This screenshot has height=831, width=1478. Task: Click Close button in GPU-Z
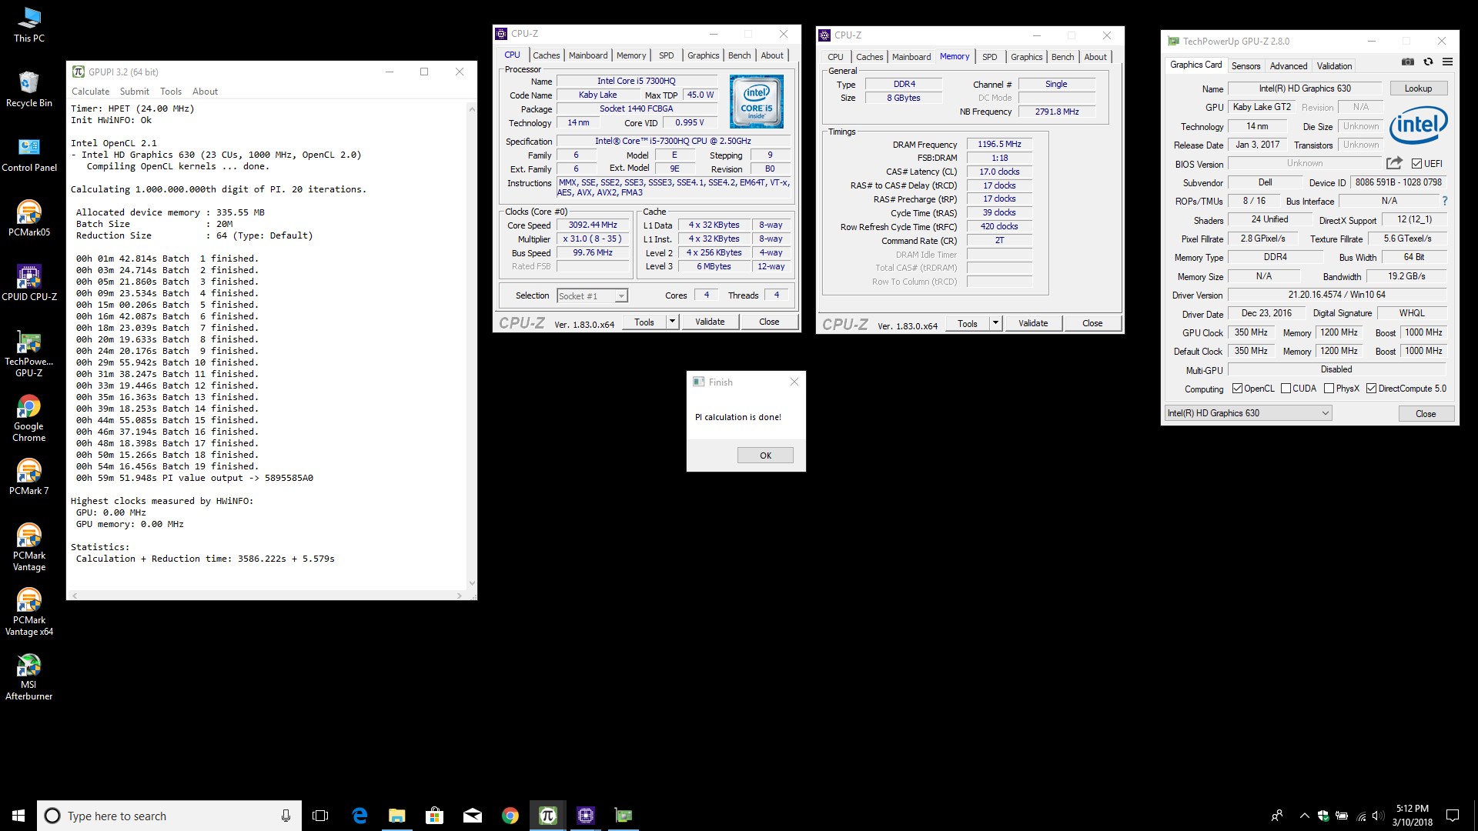(1426, 413)
